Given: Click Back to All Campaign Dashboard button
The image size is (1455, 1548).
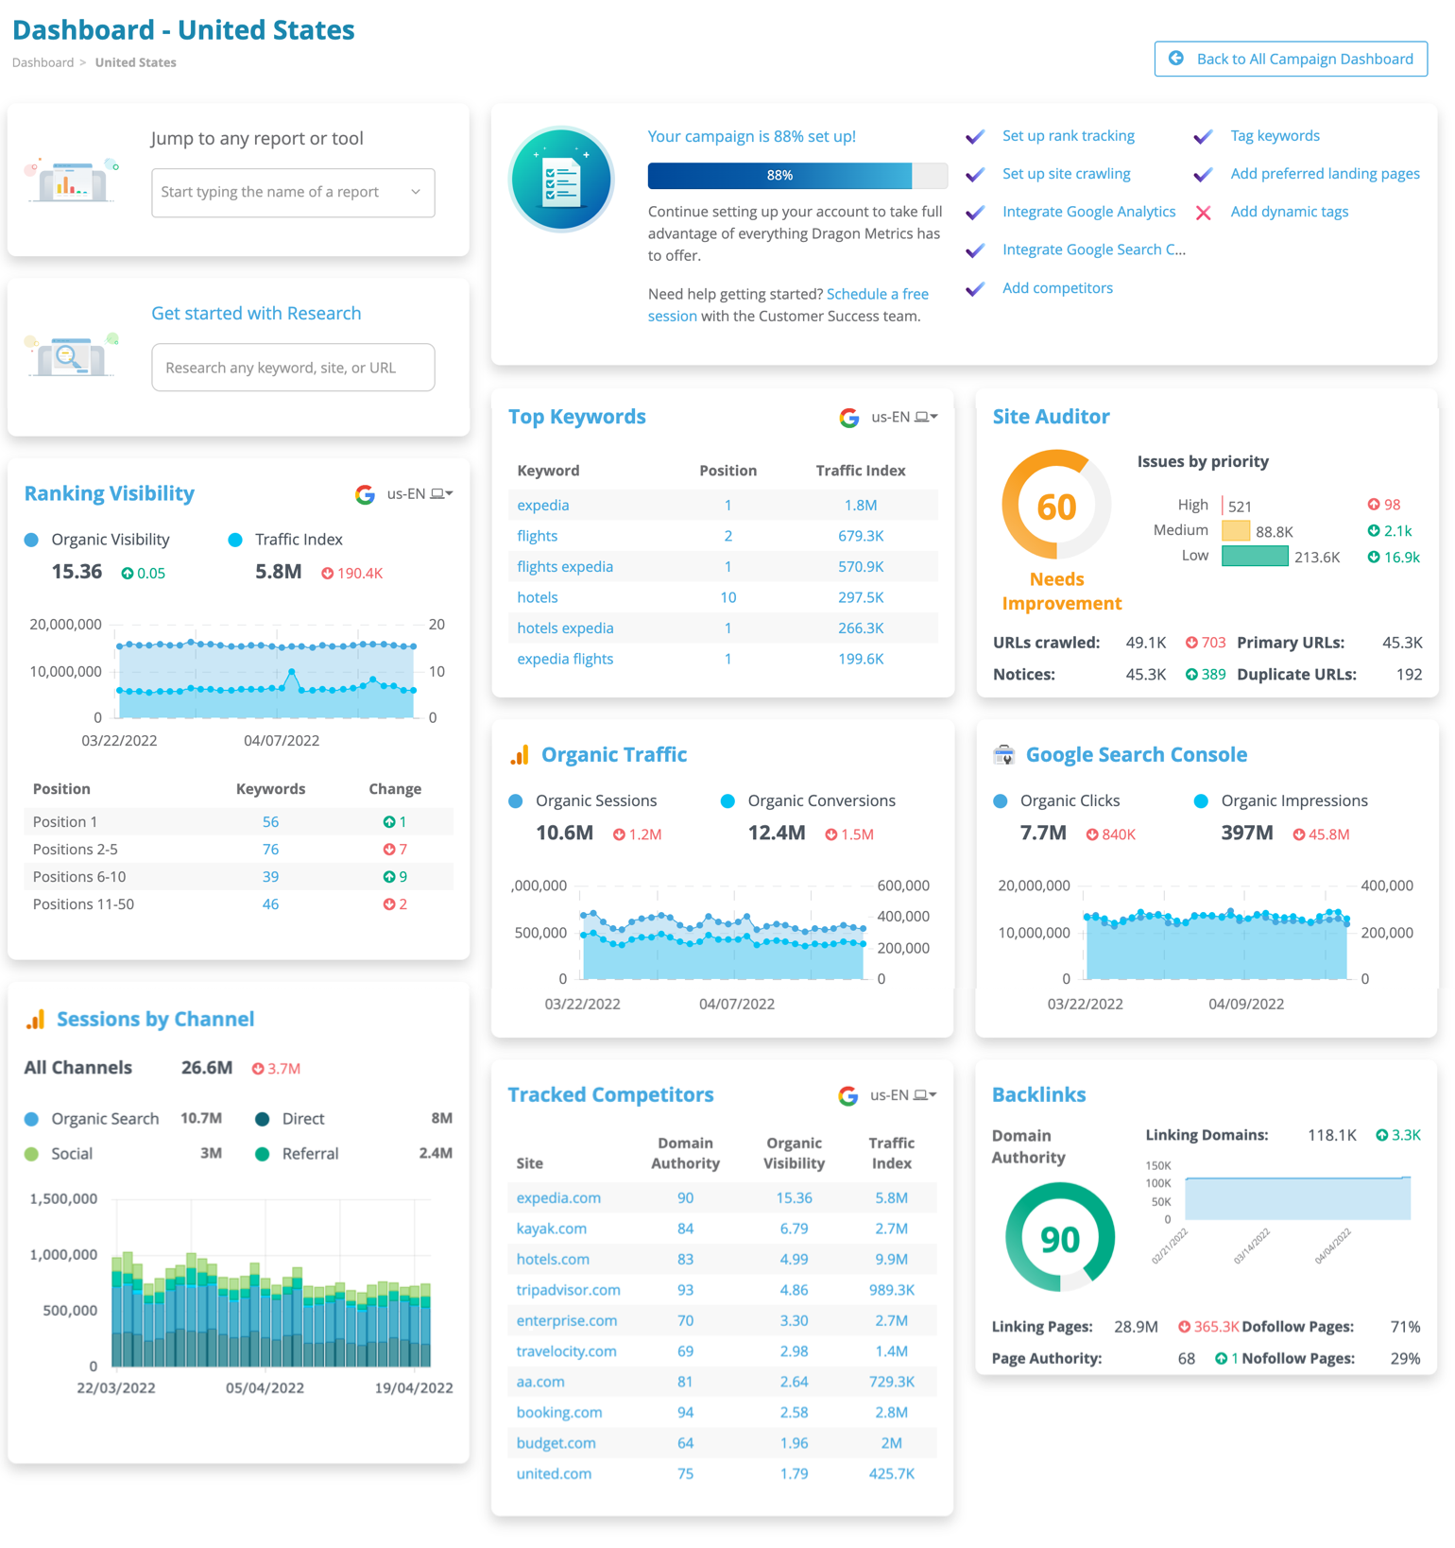Looking at the screenshot, I should tap(1291, 59).
